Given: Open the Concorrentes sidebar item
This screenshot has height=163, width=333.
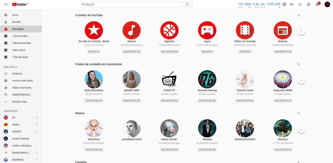Looking at the screenshot, I should (21, 36).
